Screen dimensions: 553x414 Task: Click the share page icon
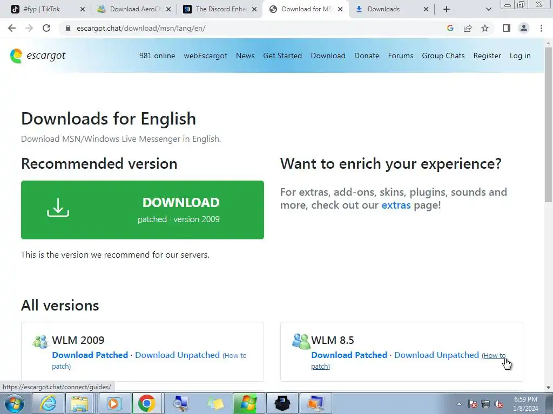(468, 28)
